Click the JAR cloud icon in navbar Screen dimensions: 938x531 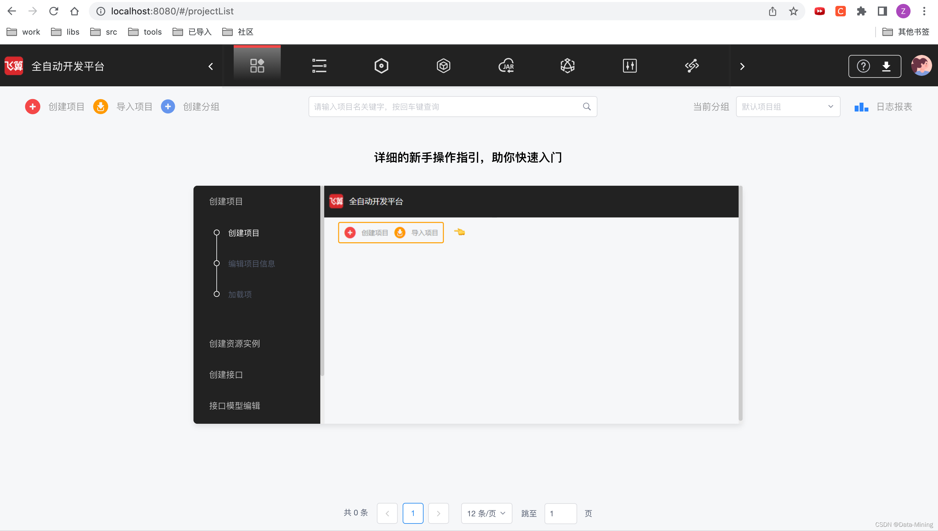tap(506, 66)
